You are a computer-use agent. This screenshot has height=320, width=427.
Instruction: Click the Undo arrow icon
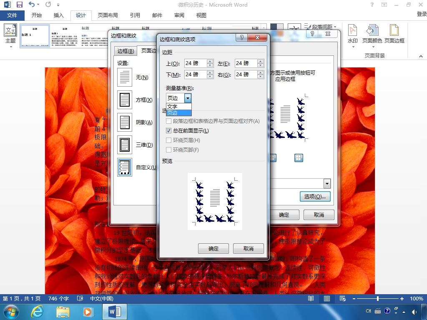(32, 4)
